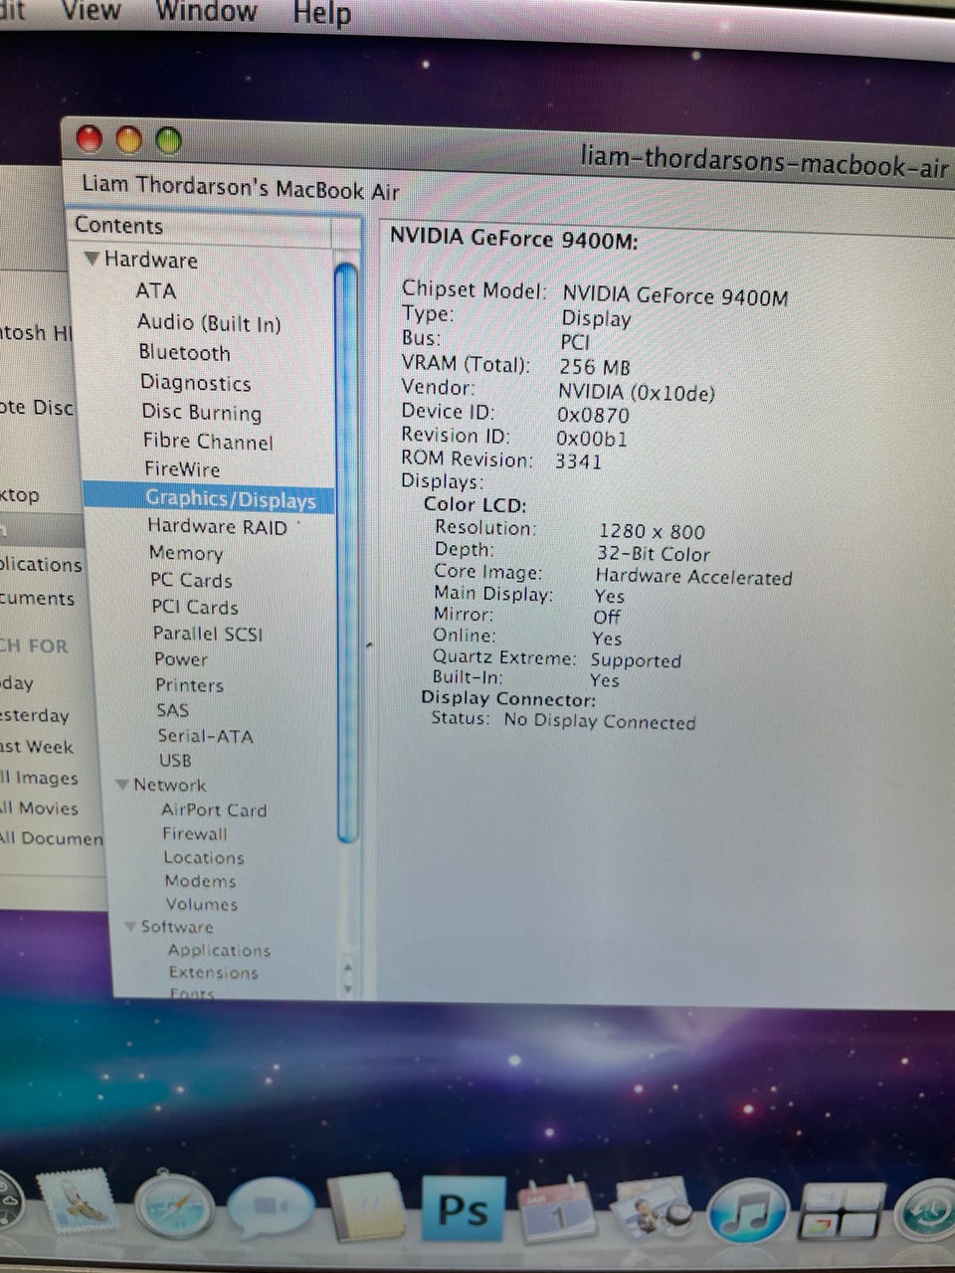Select FireWire in Hardware list

click(x=182, y=468)
